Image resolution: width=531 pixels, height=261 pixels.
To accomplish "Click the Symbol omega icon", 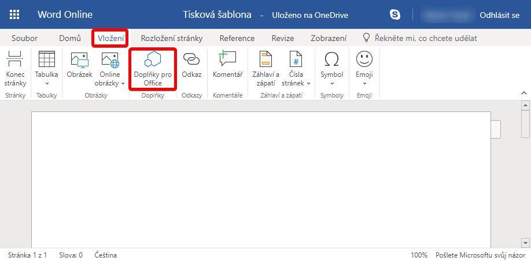I will (332, 59).
